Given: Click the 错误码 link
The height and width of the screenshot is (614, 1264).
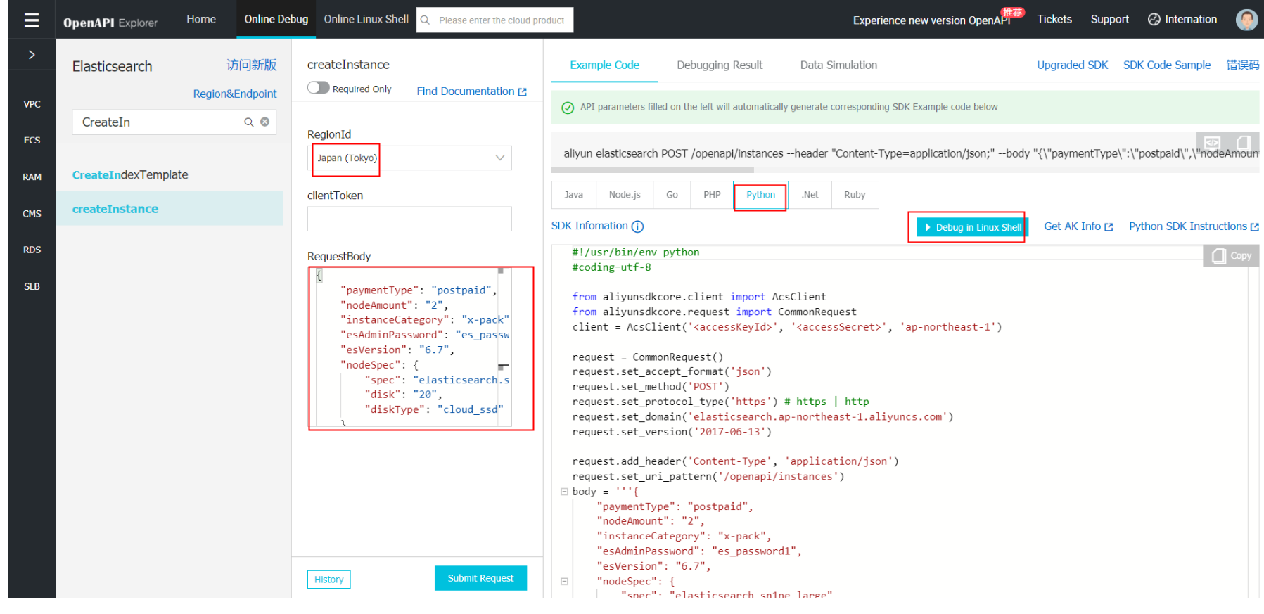Looking at the screenshot, I should click(1243, 65).
